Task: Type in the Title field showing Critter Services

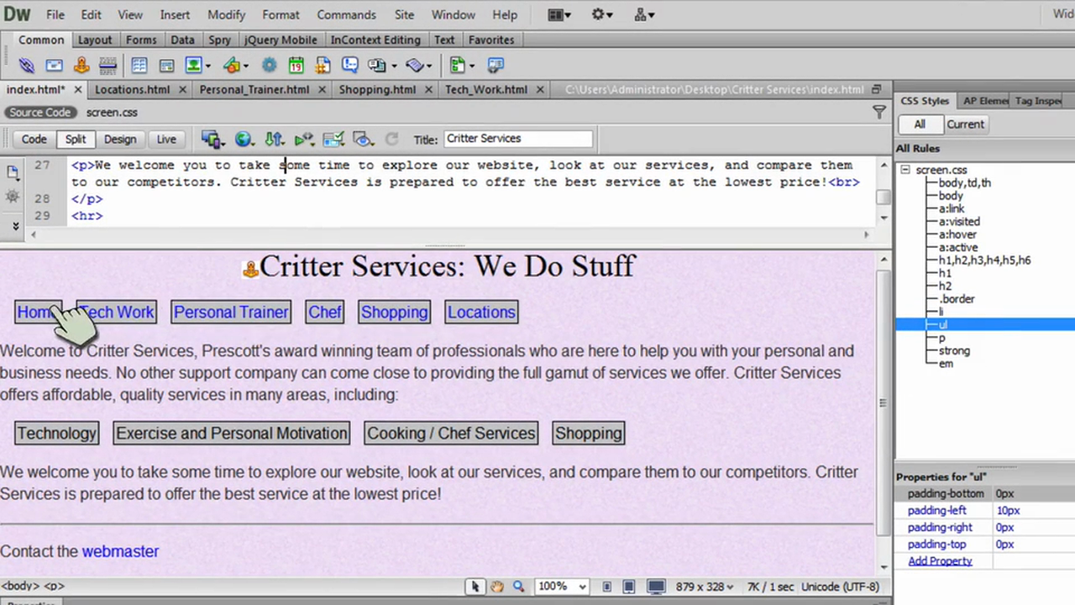Action: tap(517, 139)
